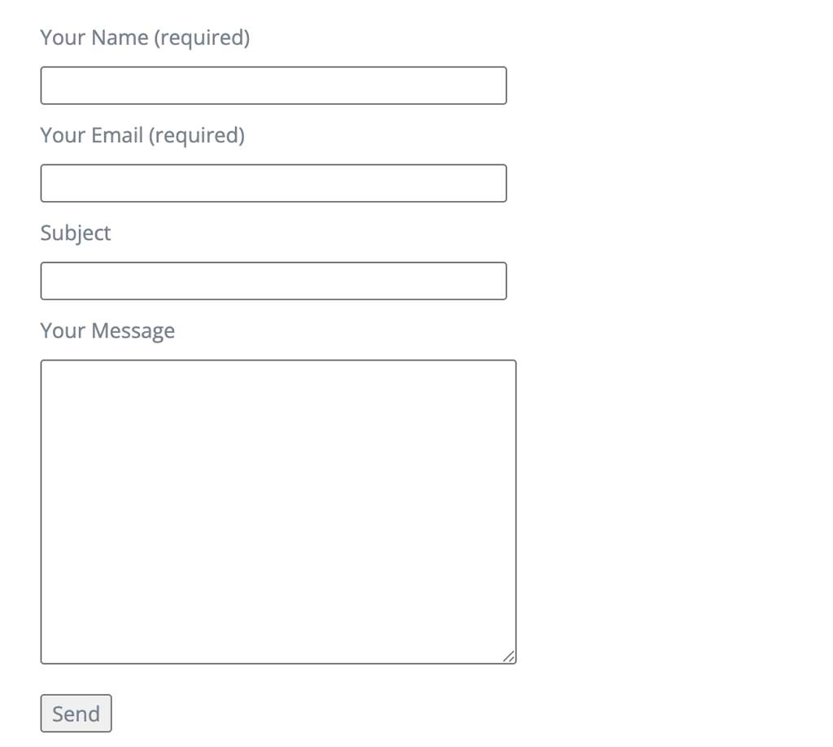Place cursor at left edge of Email field

47,183
